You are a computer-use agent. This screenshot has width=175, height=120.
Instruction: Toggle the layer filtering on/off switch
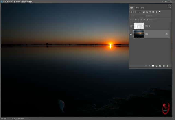[x=160, y=12]
